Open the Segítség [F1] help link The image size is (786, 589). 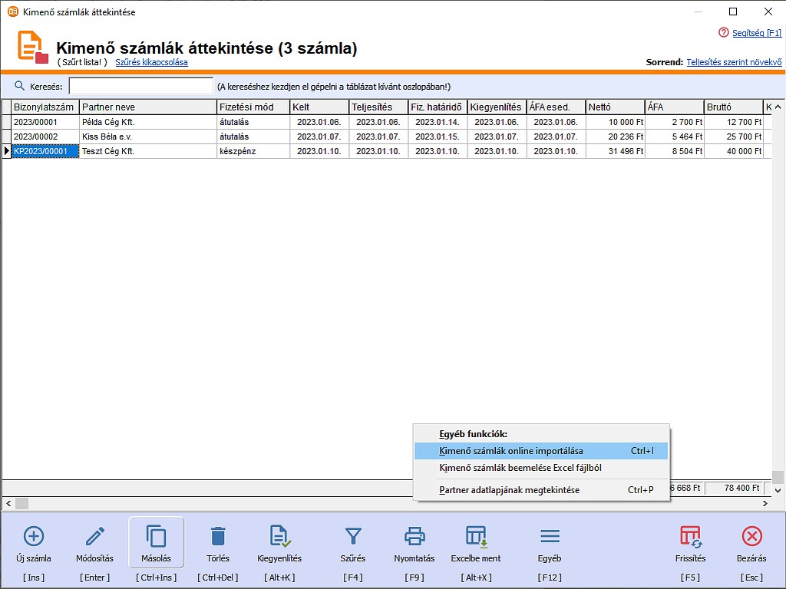pos(755,33)
